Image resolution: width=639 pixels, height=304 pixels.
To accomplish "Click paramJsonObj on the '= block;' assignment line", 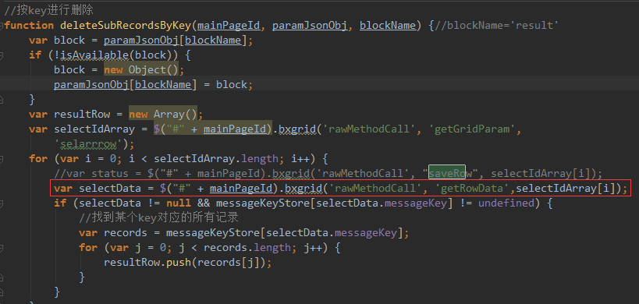I will pyautogui.click(x=91, y=85).
